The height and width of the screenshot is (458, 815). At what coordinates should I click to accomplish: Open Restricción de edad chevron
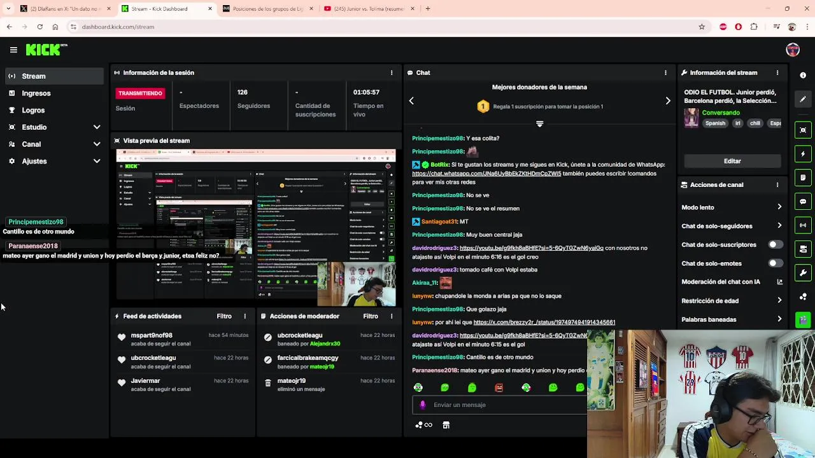tap(779, 301)
